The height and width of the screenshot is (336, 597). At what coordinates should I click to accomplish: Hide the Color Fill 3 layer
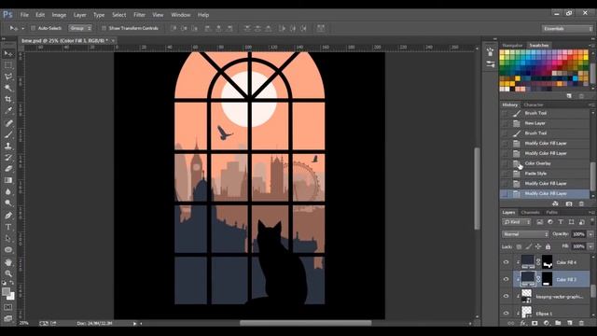[506, 279]
